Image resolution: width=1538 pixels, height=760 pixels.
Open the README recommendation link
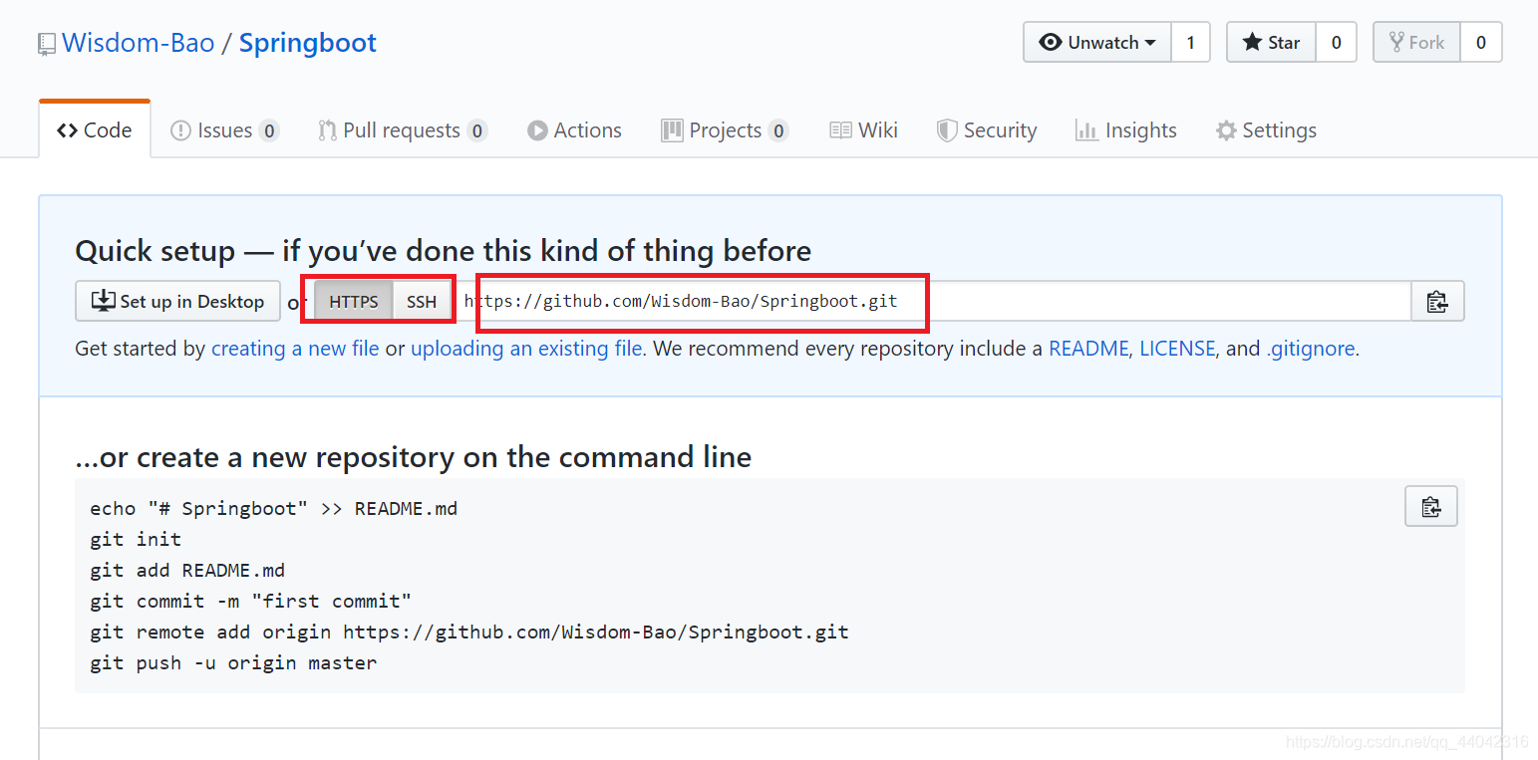1088,349
